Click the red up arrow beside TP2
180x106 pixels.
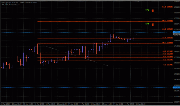coord(153,11)
